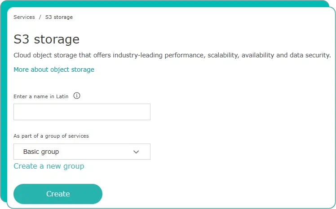Screen dimensions: 336x209
Task: Click the chevron arrow in the group dropdown
Action: pos(137,152)
